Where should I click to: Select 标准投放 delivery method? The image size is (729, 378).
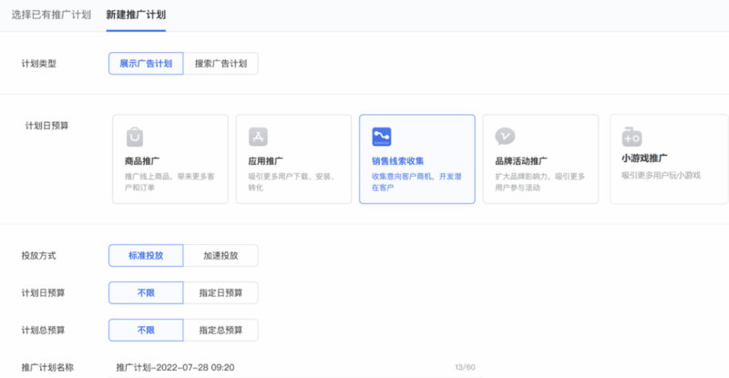(x=146, y=255)
